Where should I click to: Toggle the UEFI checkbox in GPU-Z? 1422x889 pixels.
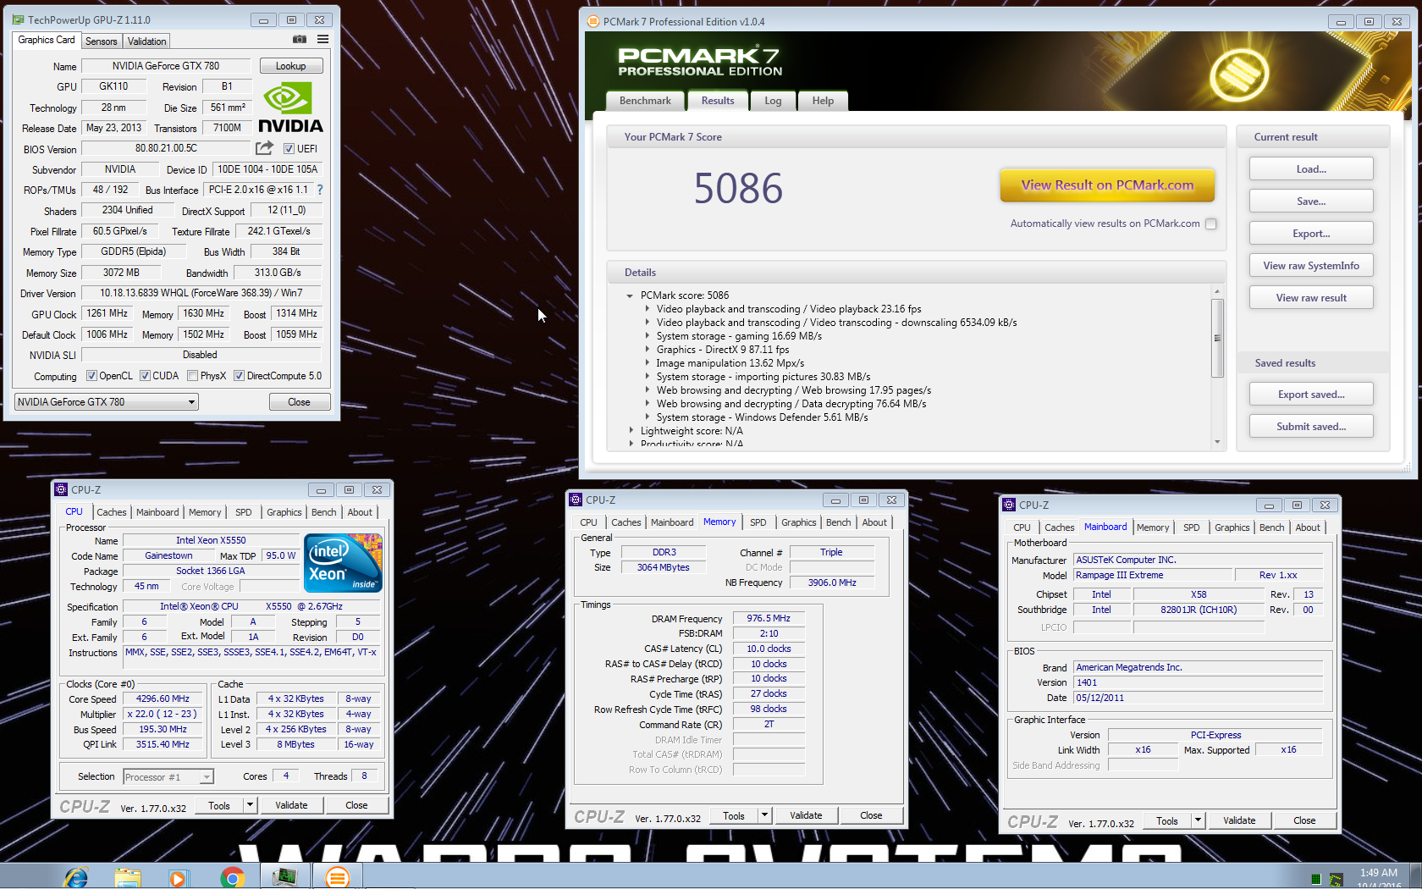coord(289,149)
